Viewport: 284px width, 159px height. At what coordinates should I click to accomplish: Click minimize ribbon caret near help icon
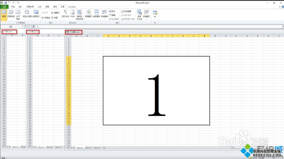click(x=280, y=7)
